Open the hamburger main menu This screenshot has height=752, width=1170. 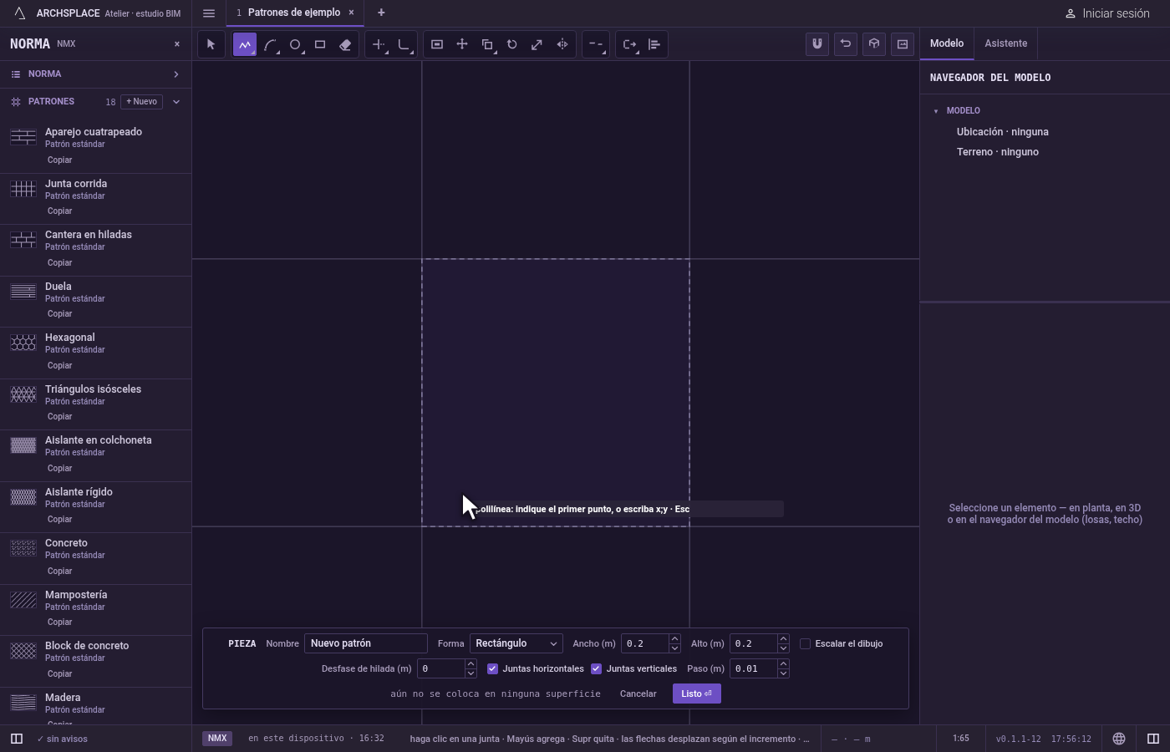[209, 13]
